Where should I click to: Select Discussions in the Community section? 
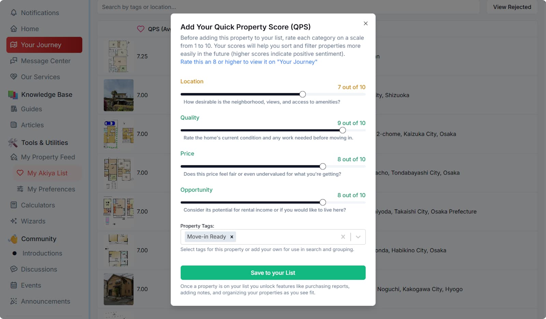(x=39, y=269)
